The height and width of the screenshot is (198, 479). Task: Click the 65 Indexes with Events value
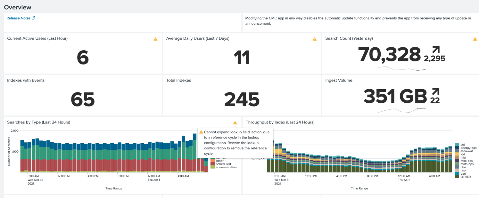pyautogui.click(x=83, y=99)
